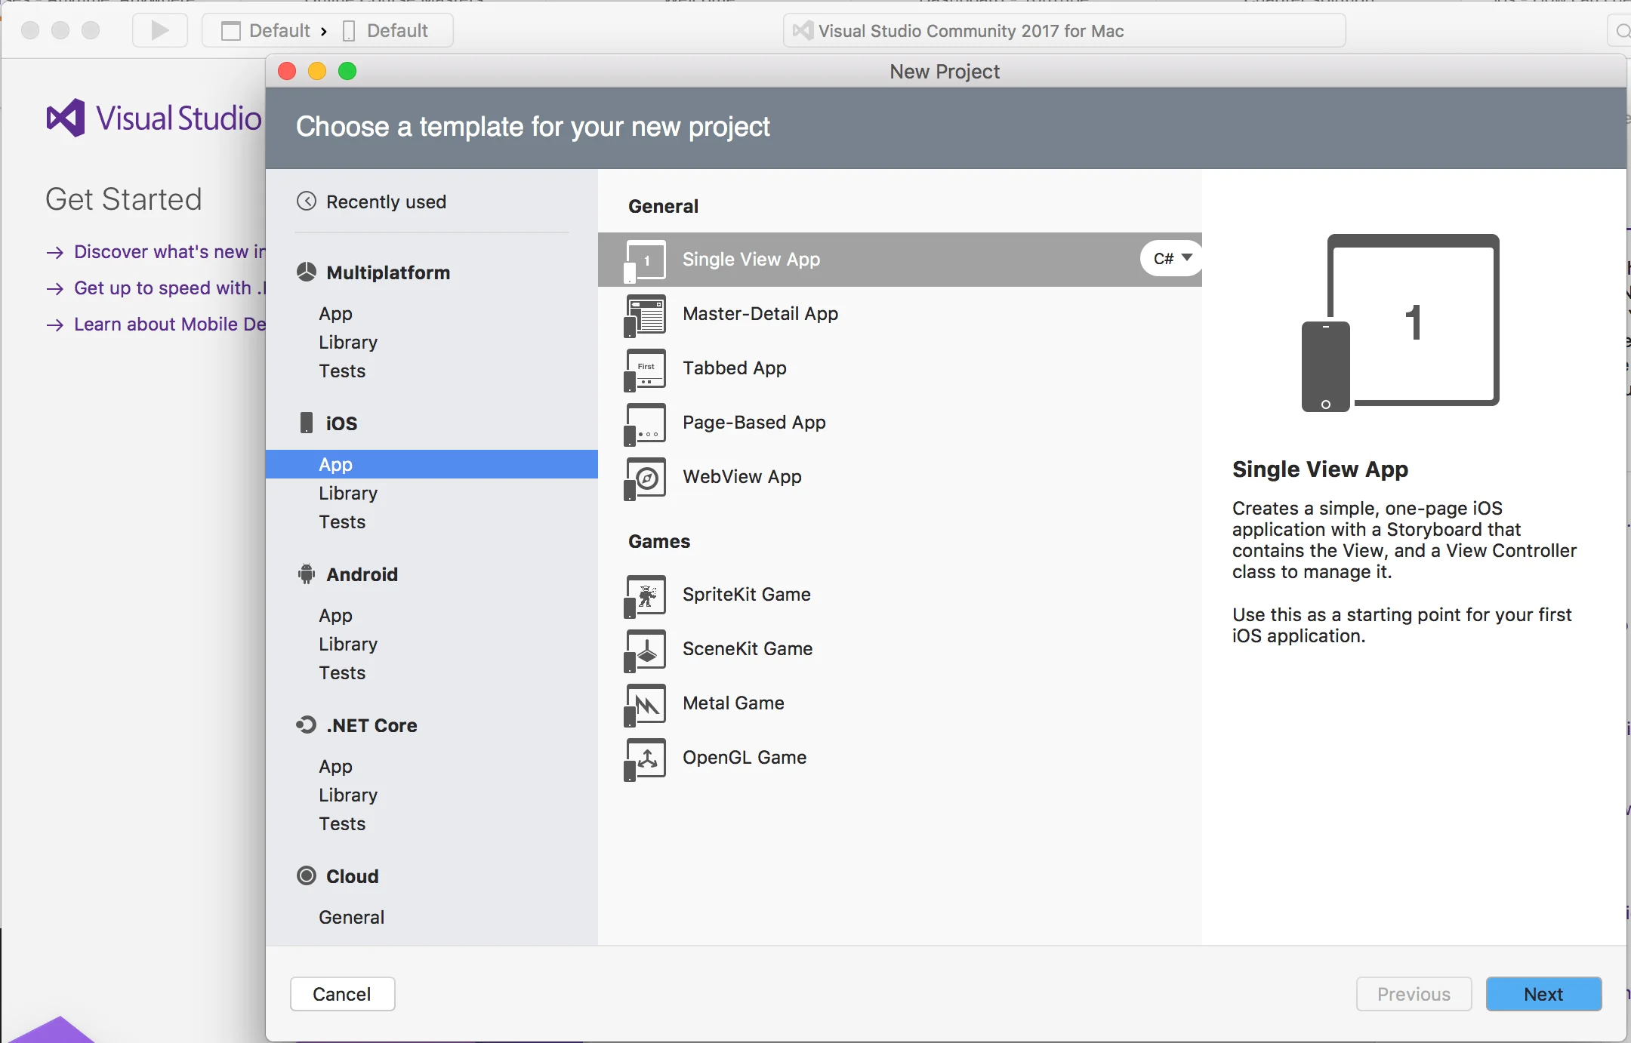Select the WebView App text label
Screen dimensions: 1631x1043
click(x=742, y=476)
